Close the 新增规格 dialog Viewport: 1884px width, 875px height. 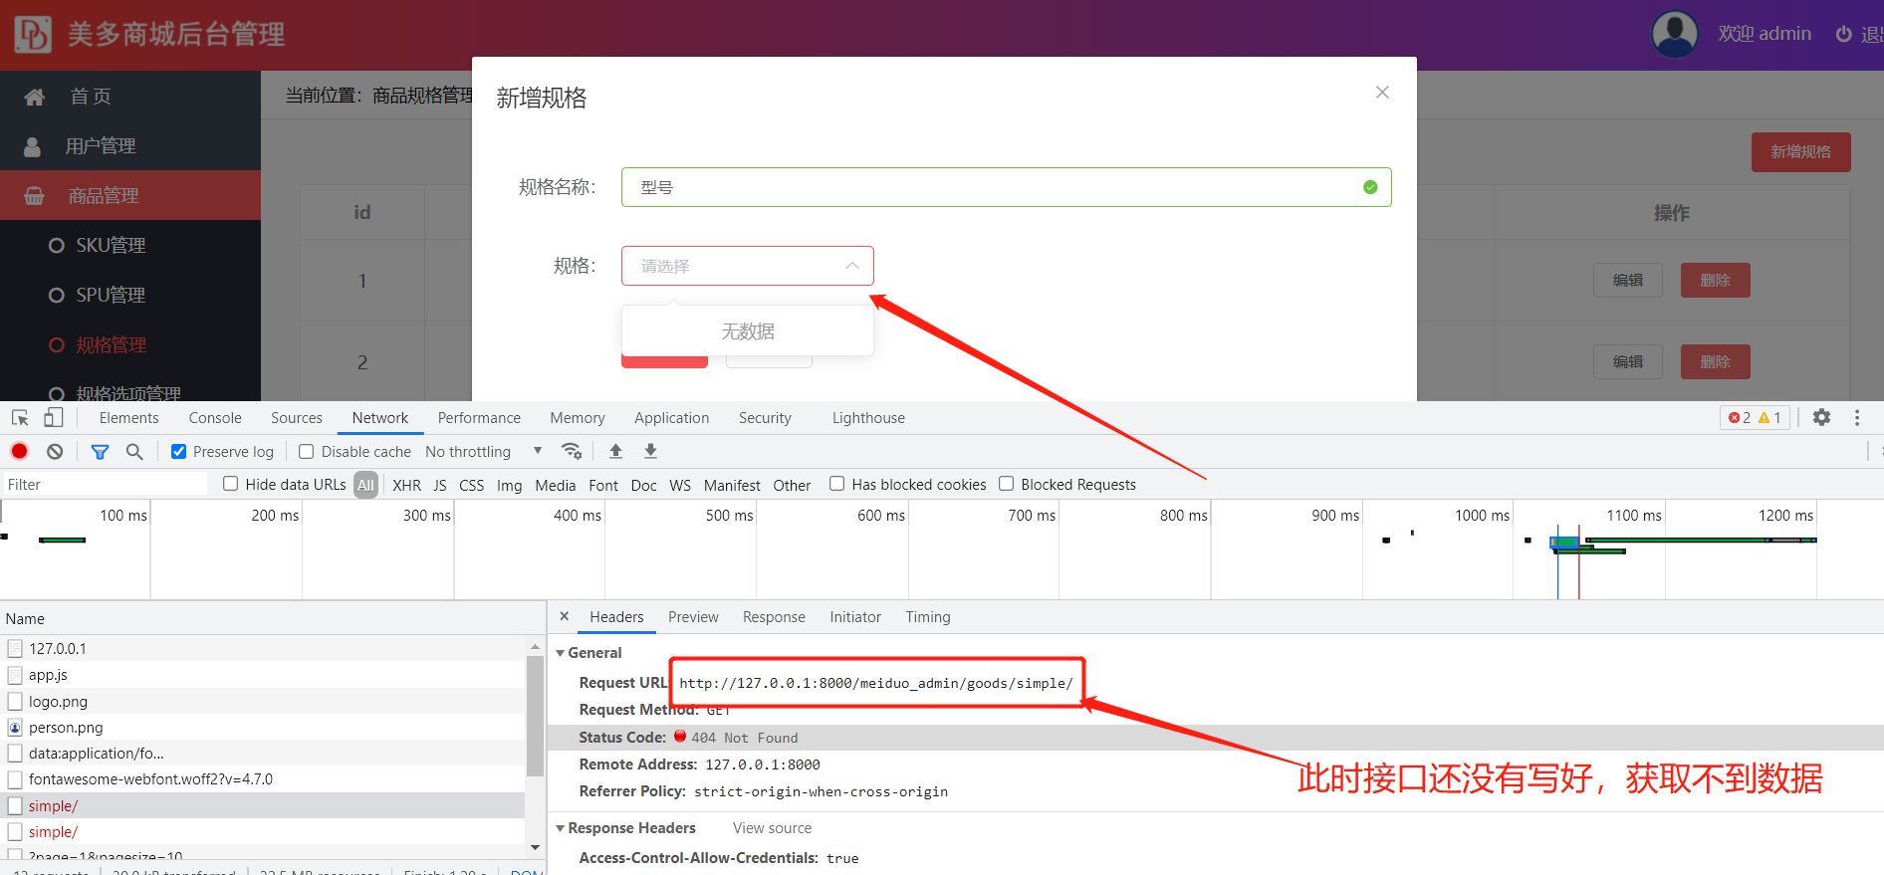pos(1382,93)
